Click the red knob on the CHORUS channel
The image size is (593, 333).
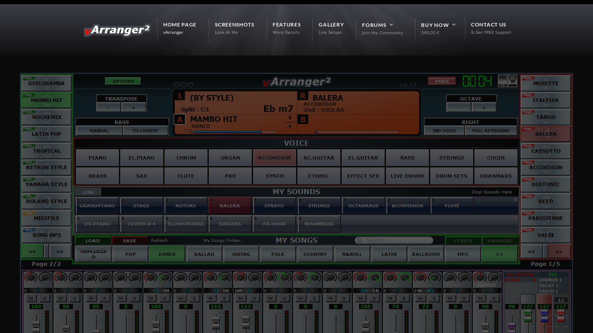(x=480, y=277)
